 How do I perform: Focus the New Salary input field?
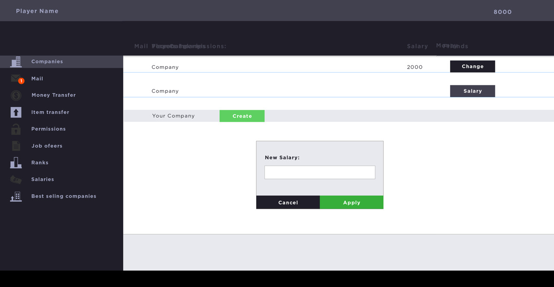click(x=319, y=172)
